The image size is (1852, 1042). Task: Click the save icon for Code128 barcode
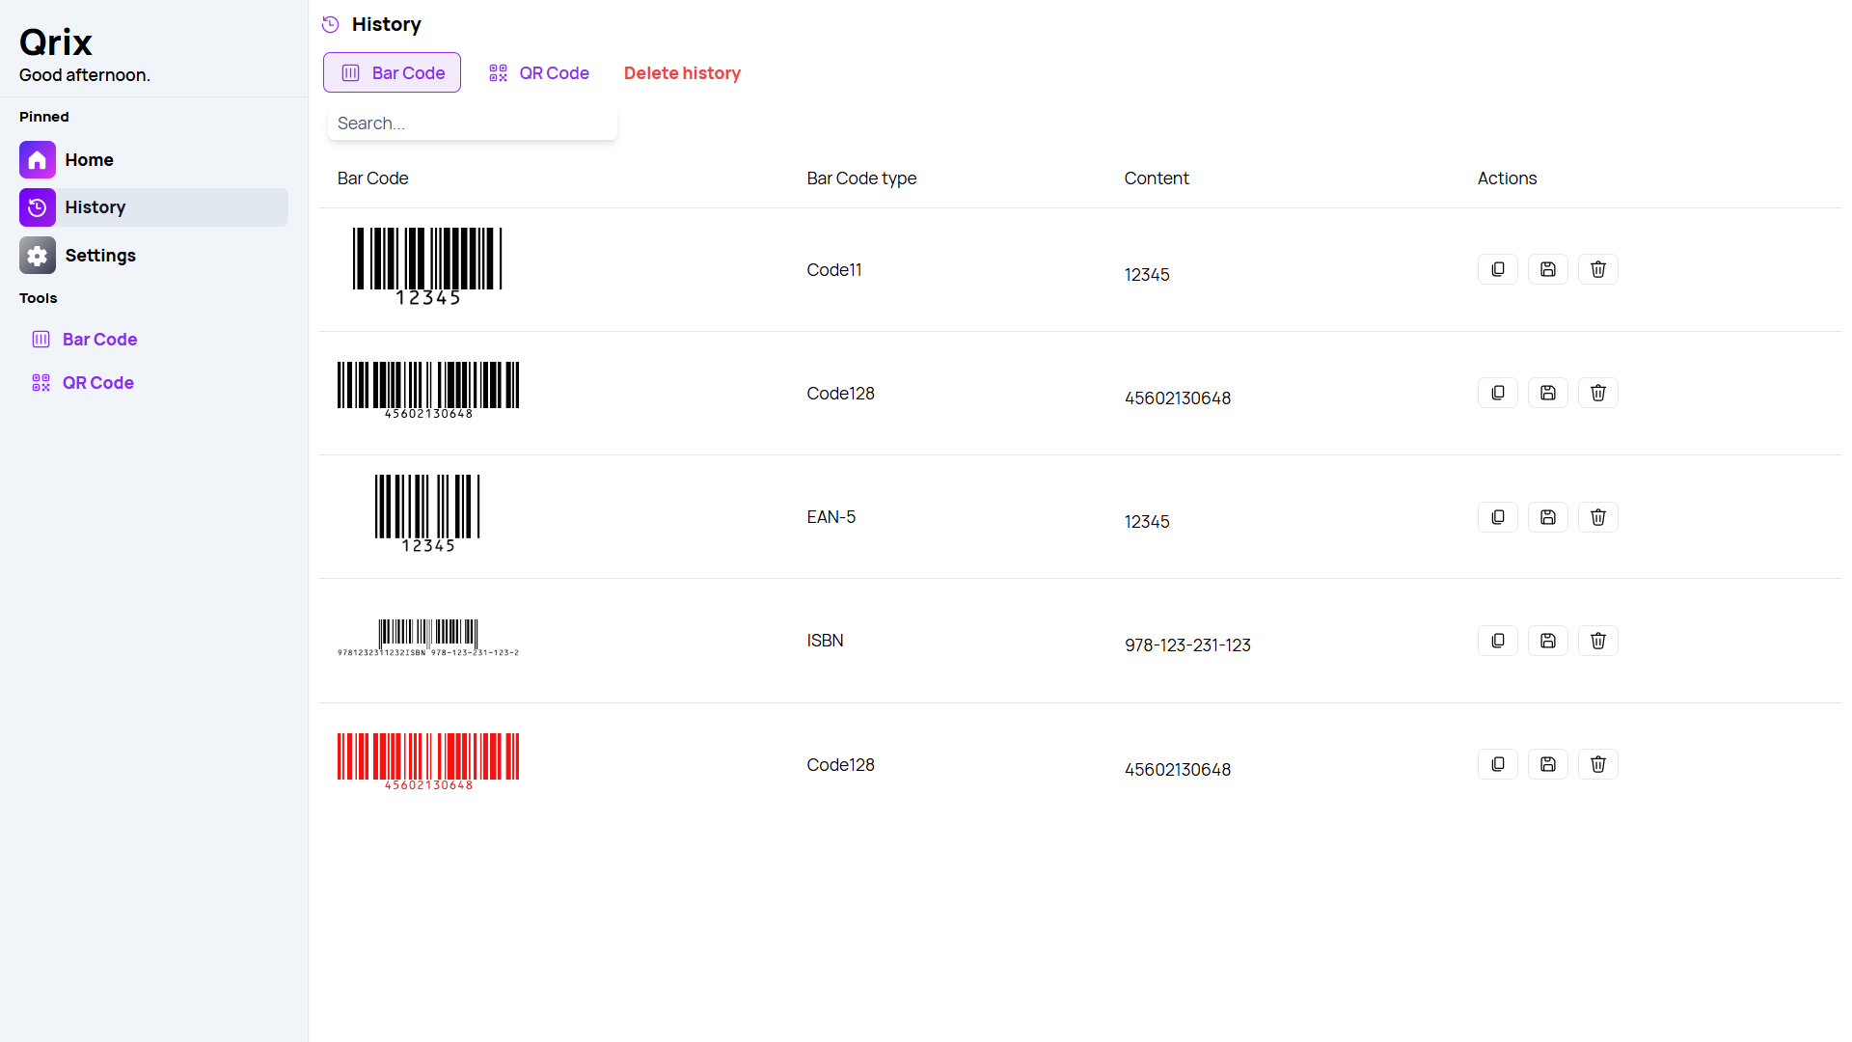coord(1548,393)
